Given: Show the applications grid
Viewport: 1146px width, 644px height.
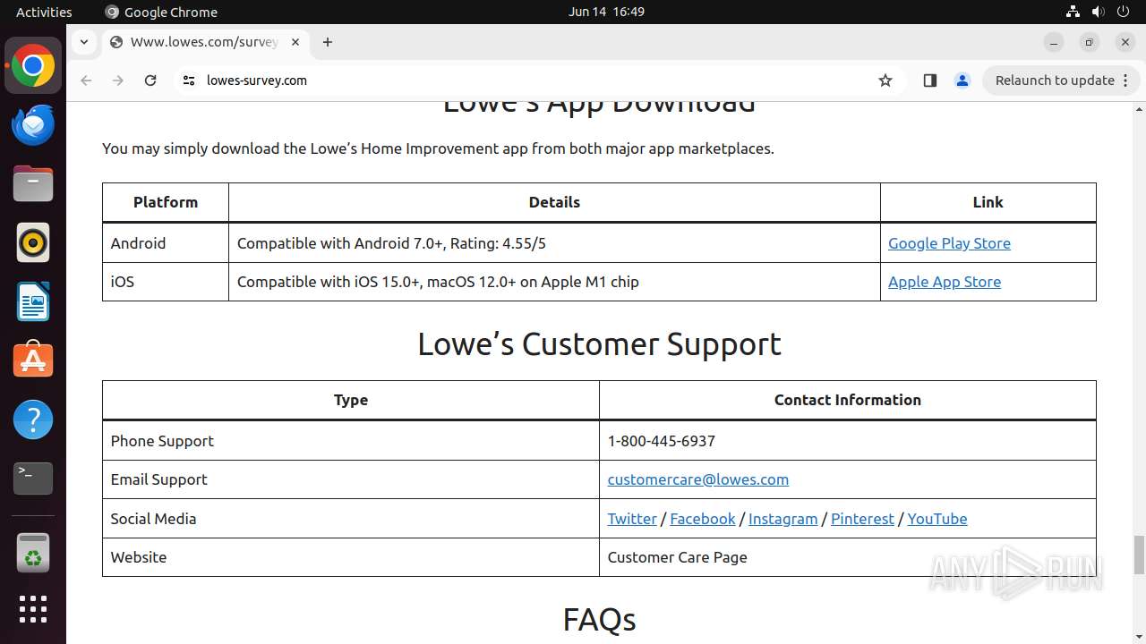Looking at the screenshot, I should (33, 609).
